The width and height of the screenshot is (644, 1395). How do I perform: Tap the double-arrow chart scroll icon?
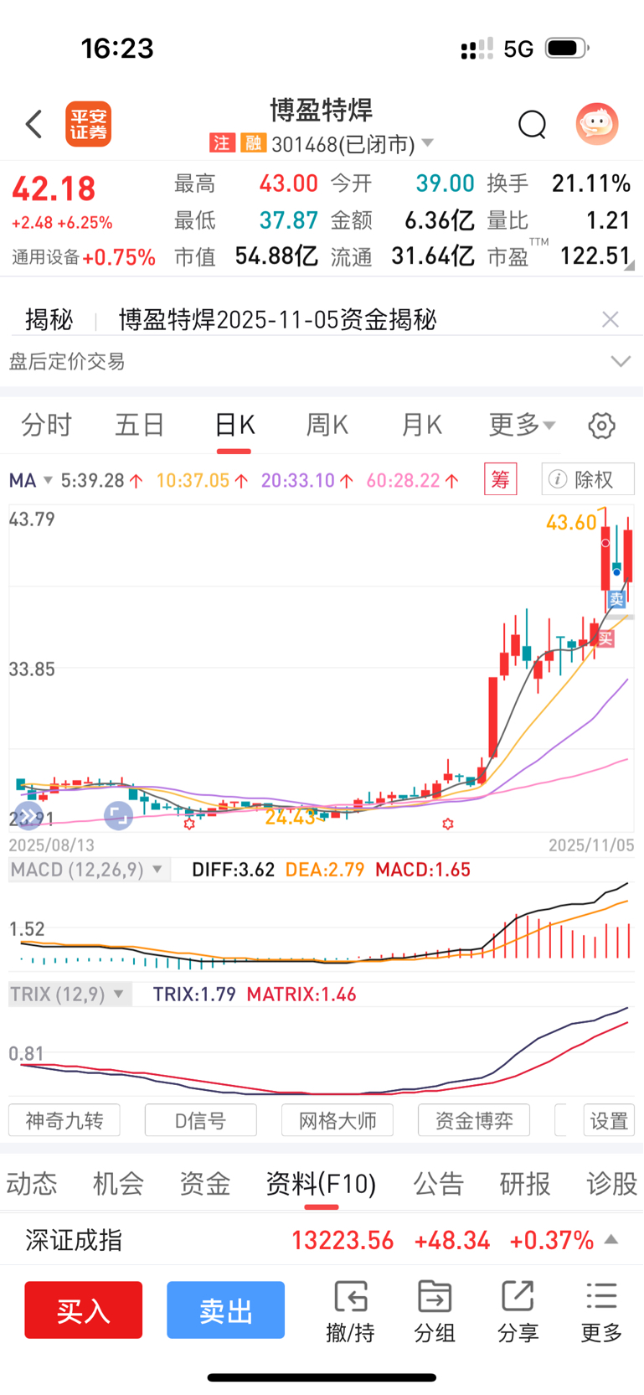[x=28, y=815]
